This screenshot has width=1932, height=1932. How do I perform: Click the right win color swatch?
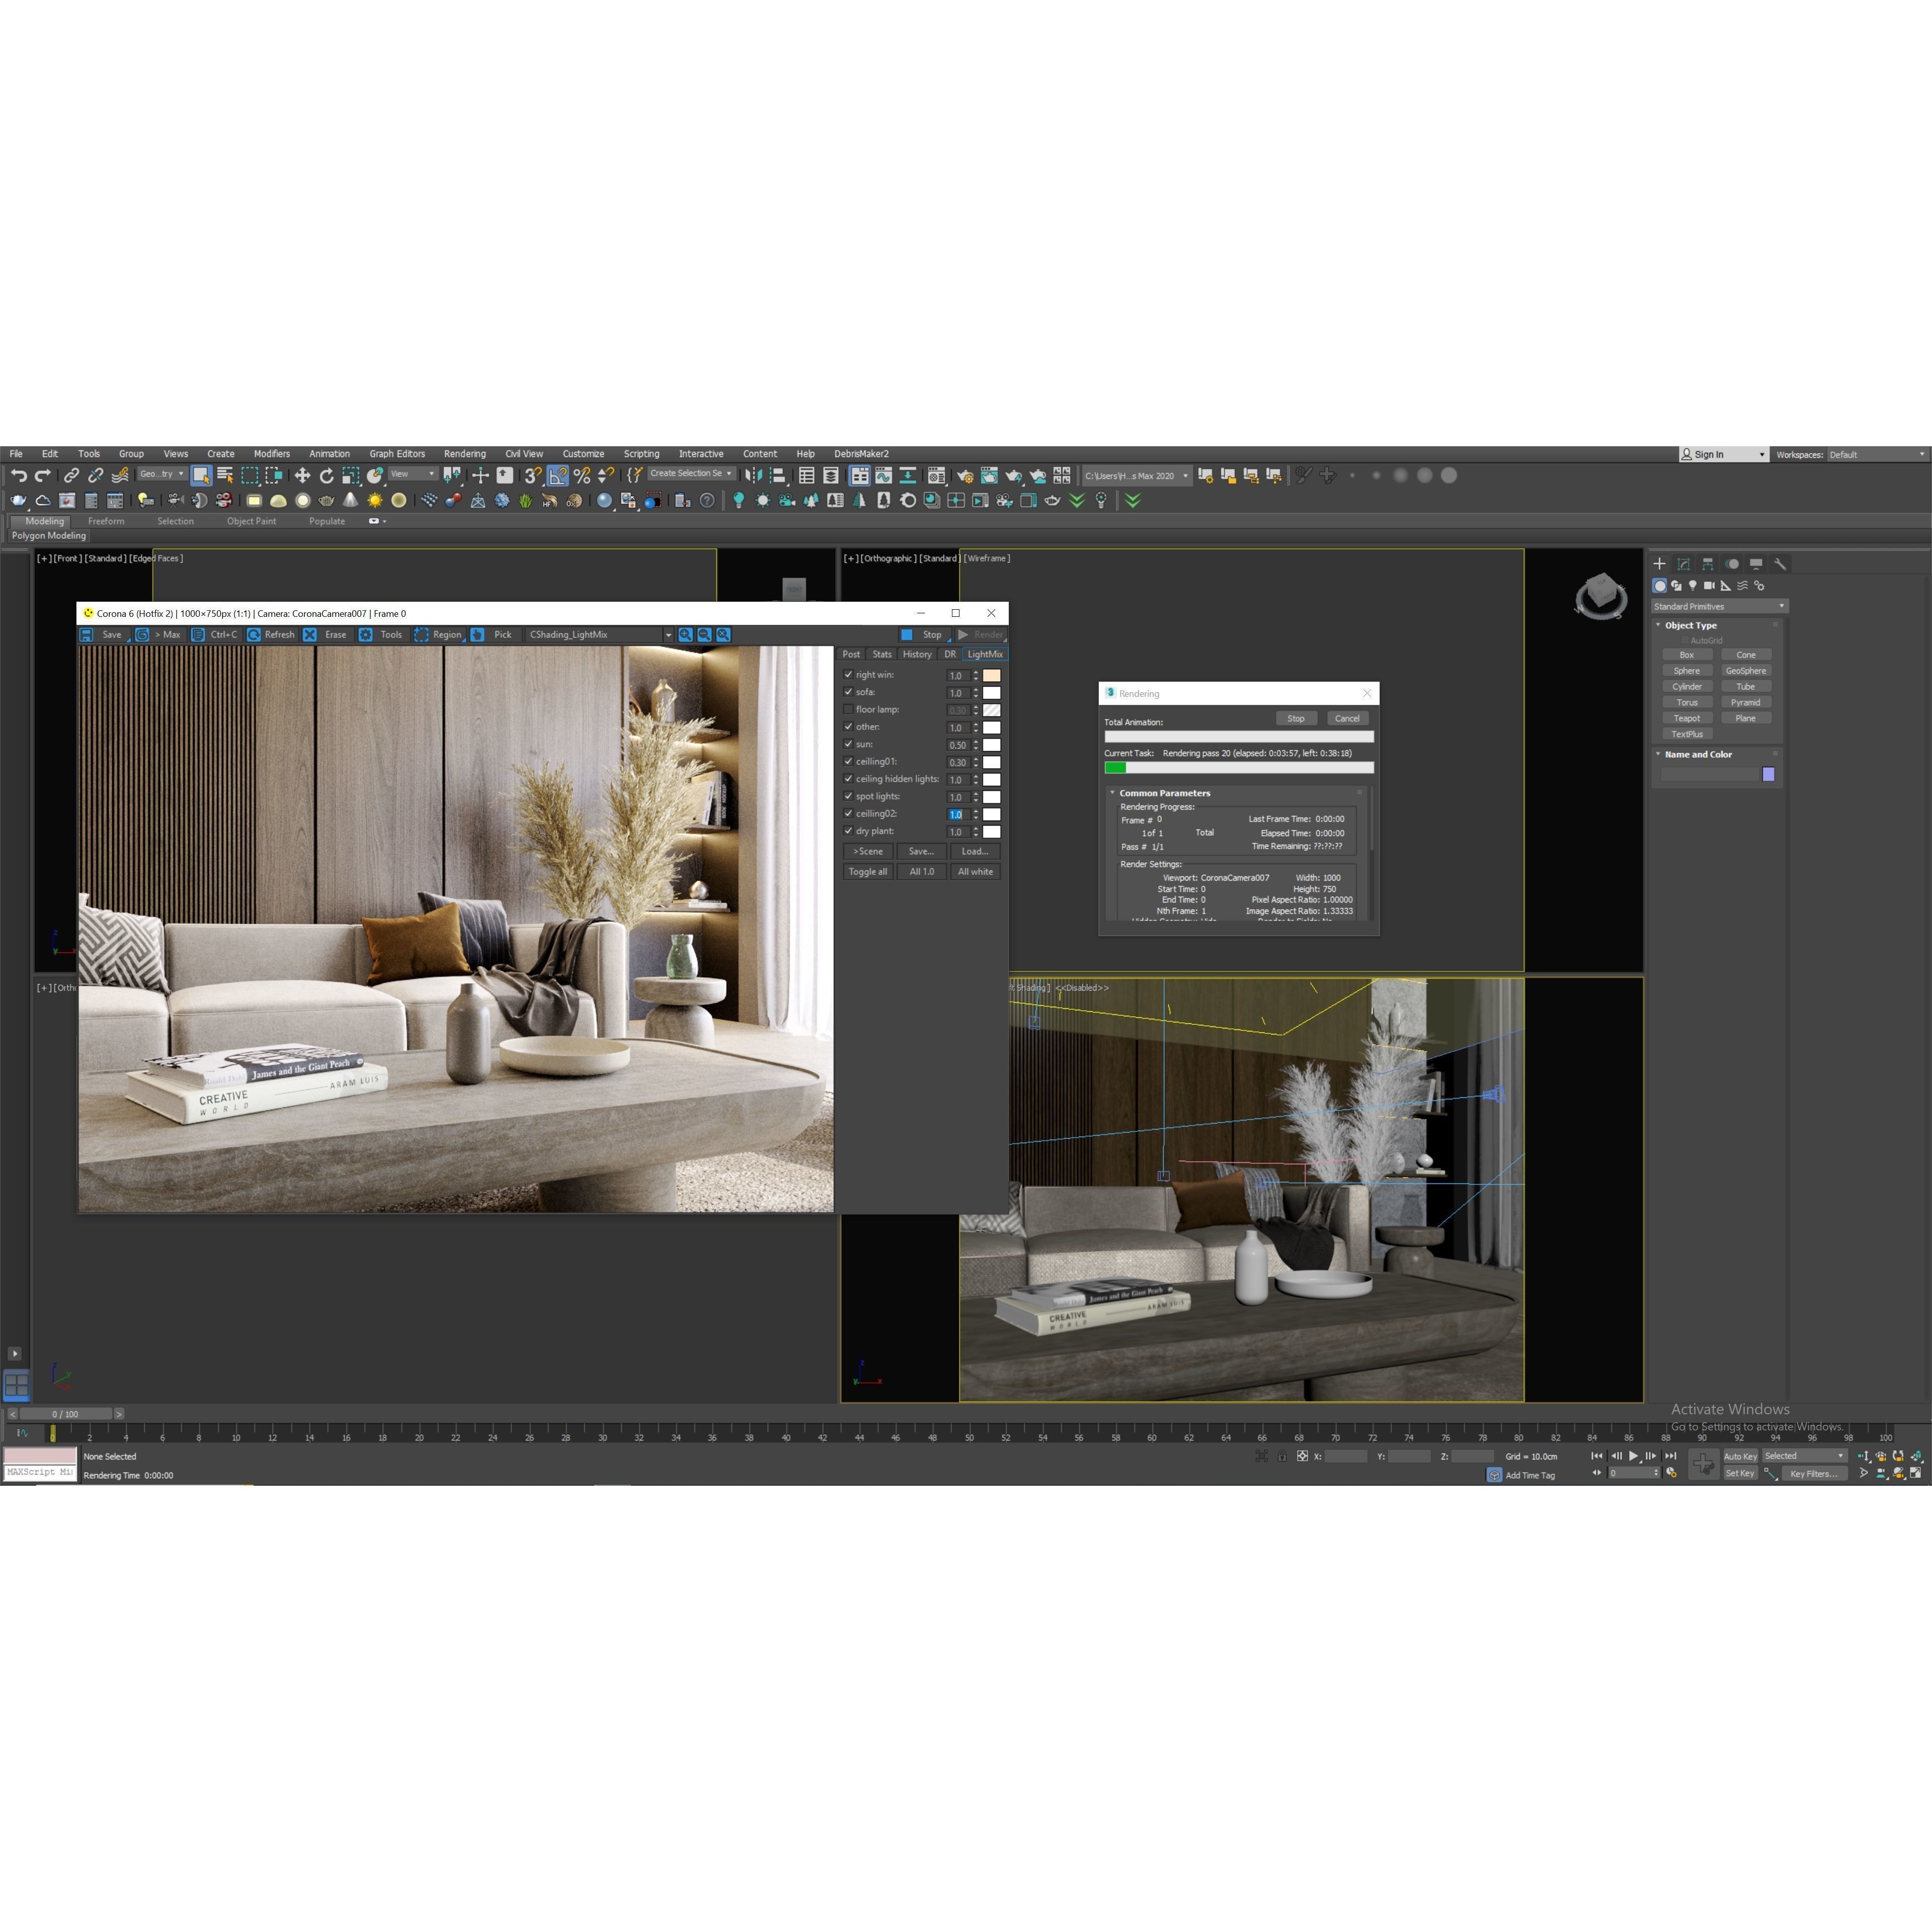click(x=991, y=675)
